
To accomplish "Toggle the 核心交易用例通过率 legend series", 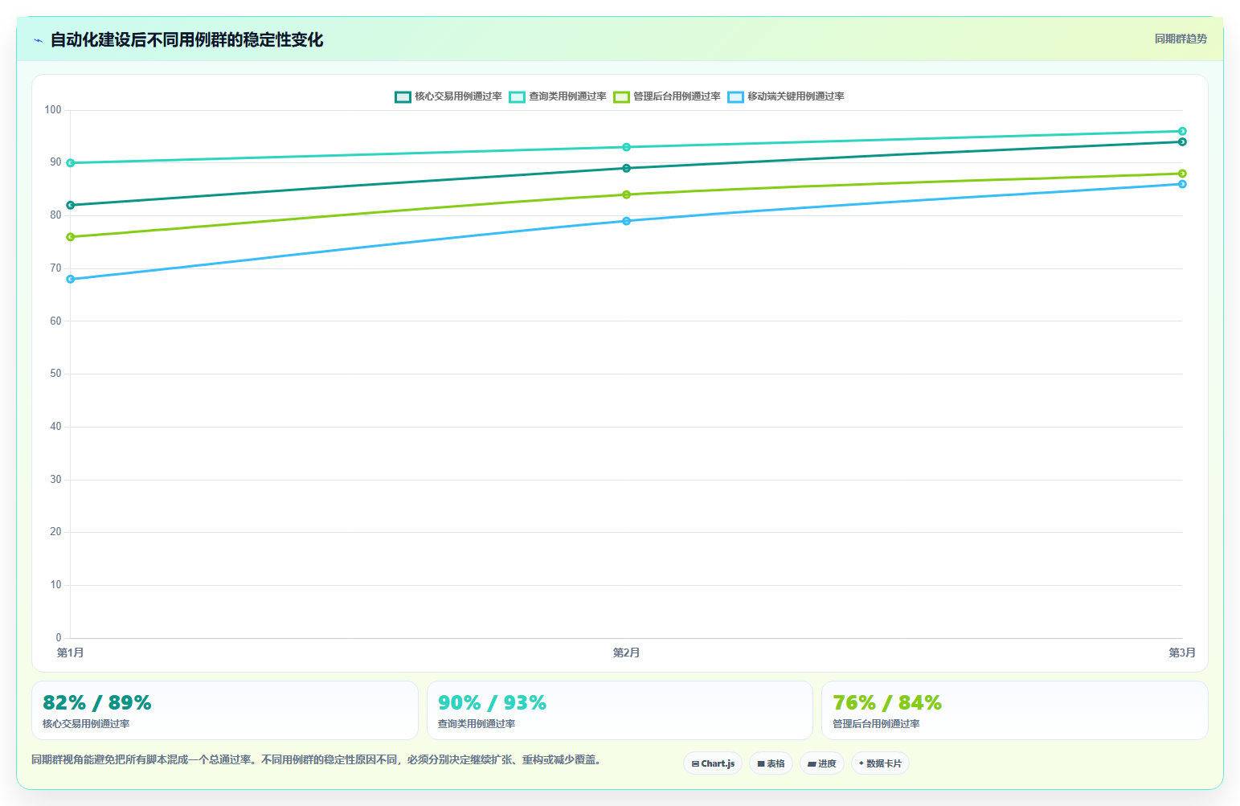I will pyautogui.click(x=448, y=96).
